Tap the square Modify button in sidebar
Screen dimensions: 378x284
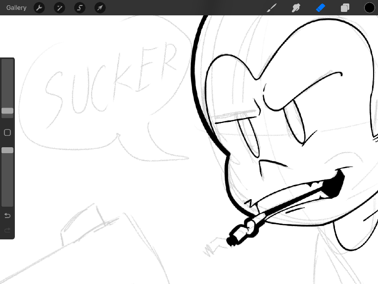(7, 132)
